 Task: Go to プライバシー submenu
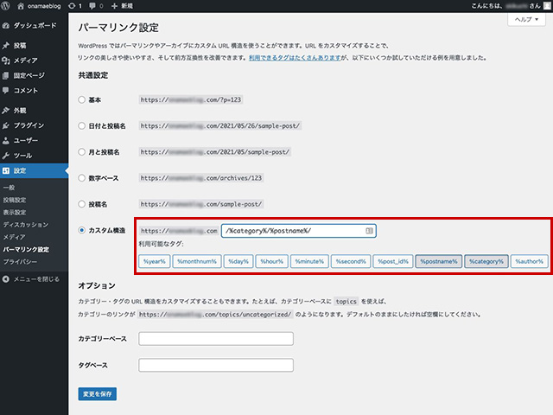click(20, 262)
